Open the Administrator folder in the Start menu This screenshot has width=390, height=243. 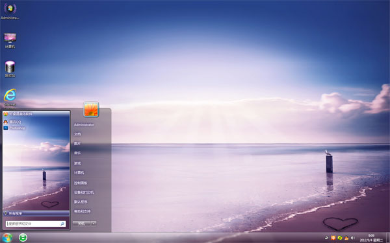84,124
